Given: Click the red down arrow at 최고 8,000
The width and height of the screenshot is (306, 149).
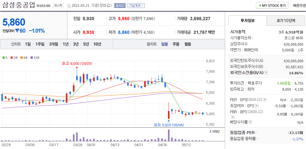Looking at the screenshot, I should 77,67.
